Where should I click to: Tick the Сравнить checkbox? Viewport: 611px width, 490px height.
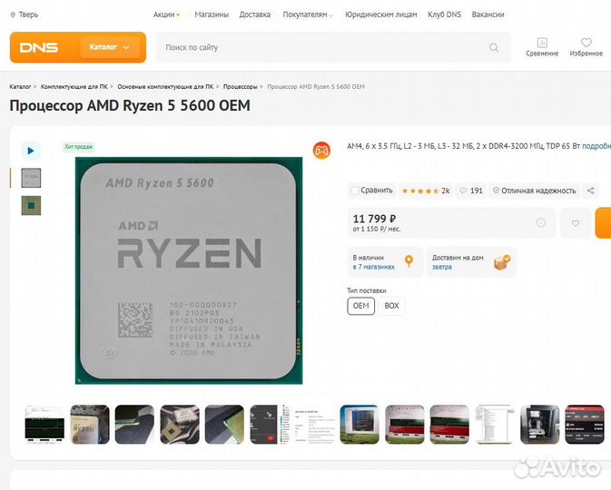point(355,191)
